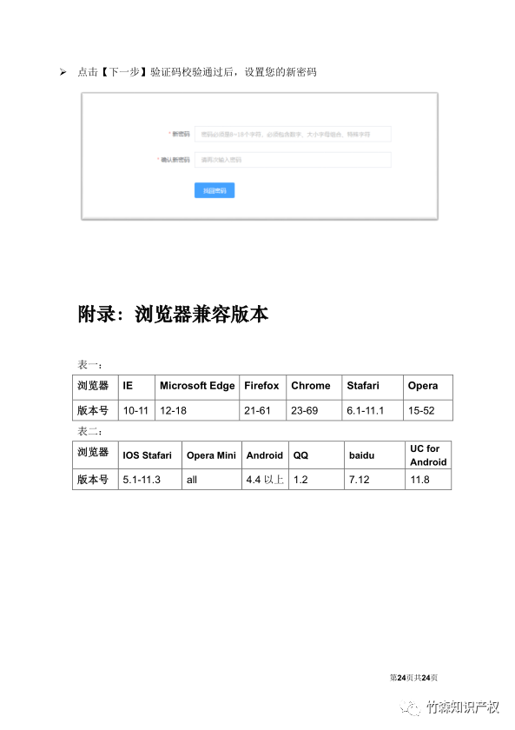Image resolution: width=515 pixels, height=730 pixels.
Task: Select the IE version cell 10-11
Action: coord(136,410)
